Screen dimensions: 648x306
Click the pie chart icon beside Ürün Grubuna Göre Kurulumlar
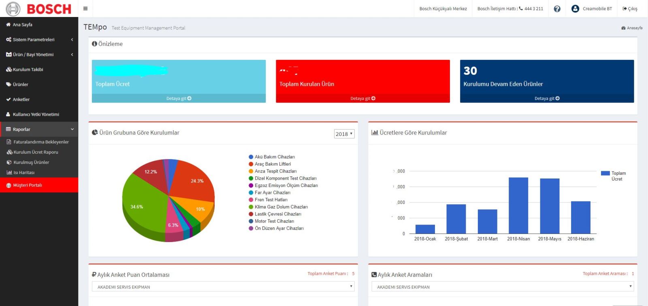click(x=95, y=132)
